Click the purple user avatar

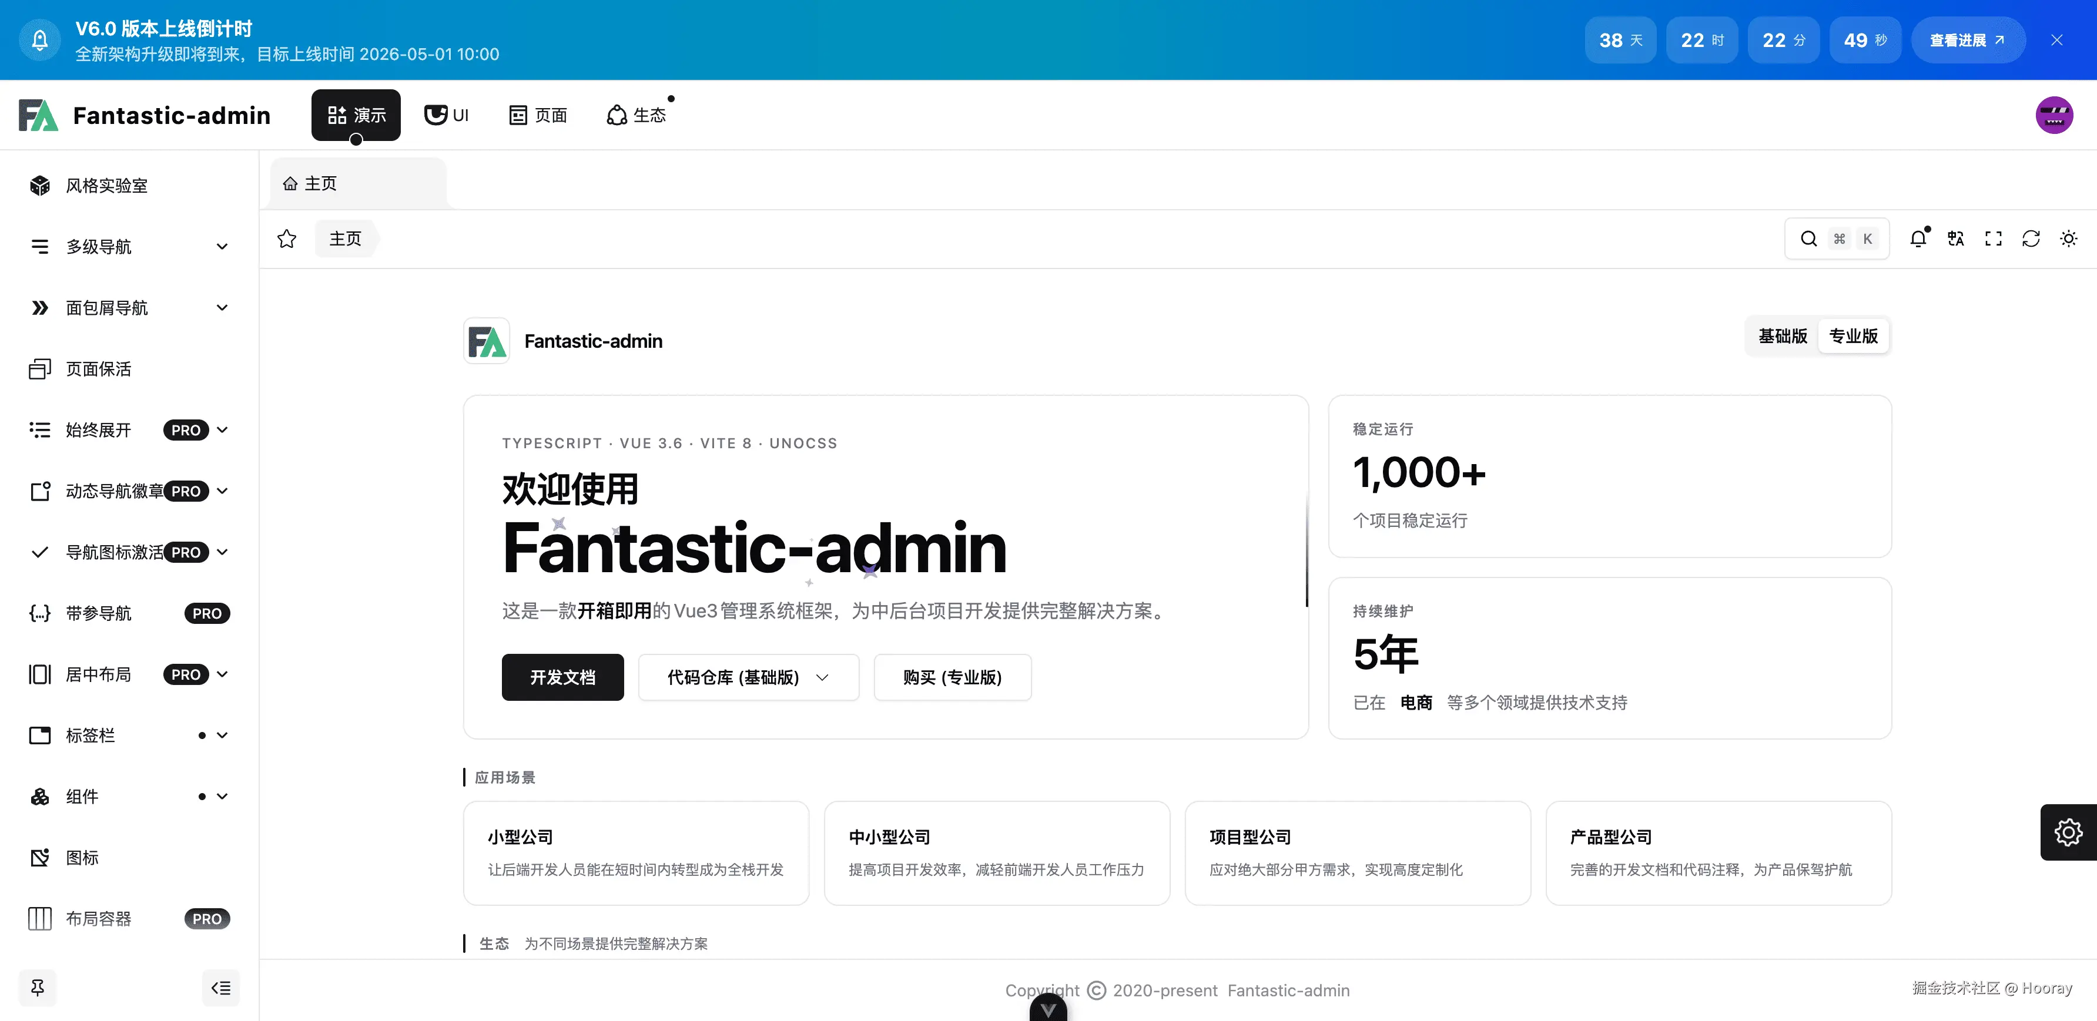pos(2054,115)
